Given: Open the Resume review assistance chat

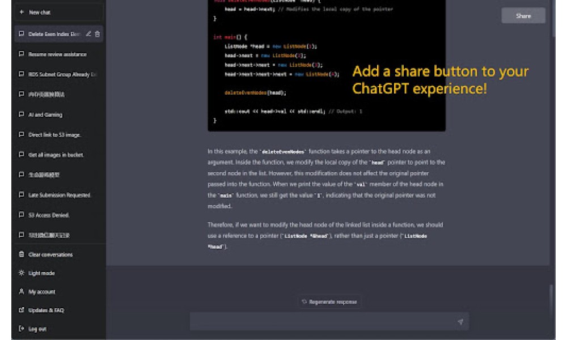Looking at the screenshot, I should [x=58, y=54].
